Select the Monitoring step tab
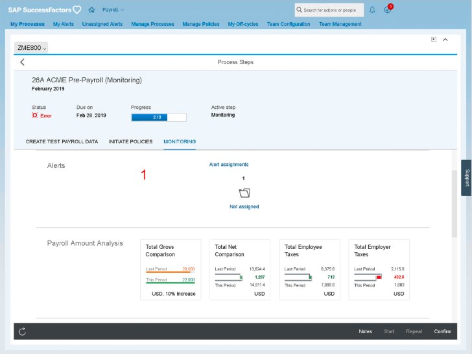Viewport: 472px width, 354px height. (180, 141)
